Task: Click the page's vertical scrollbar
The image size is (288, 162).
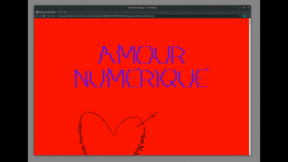Action: tap(250, 80)
